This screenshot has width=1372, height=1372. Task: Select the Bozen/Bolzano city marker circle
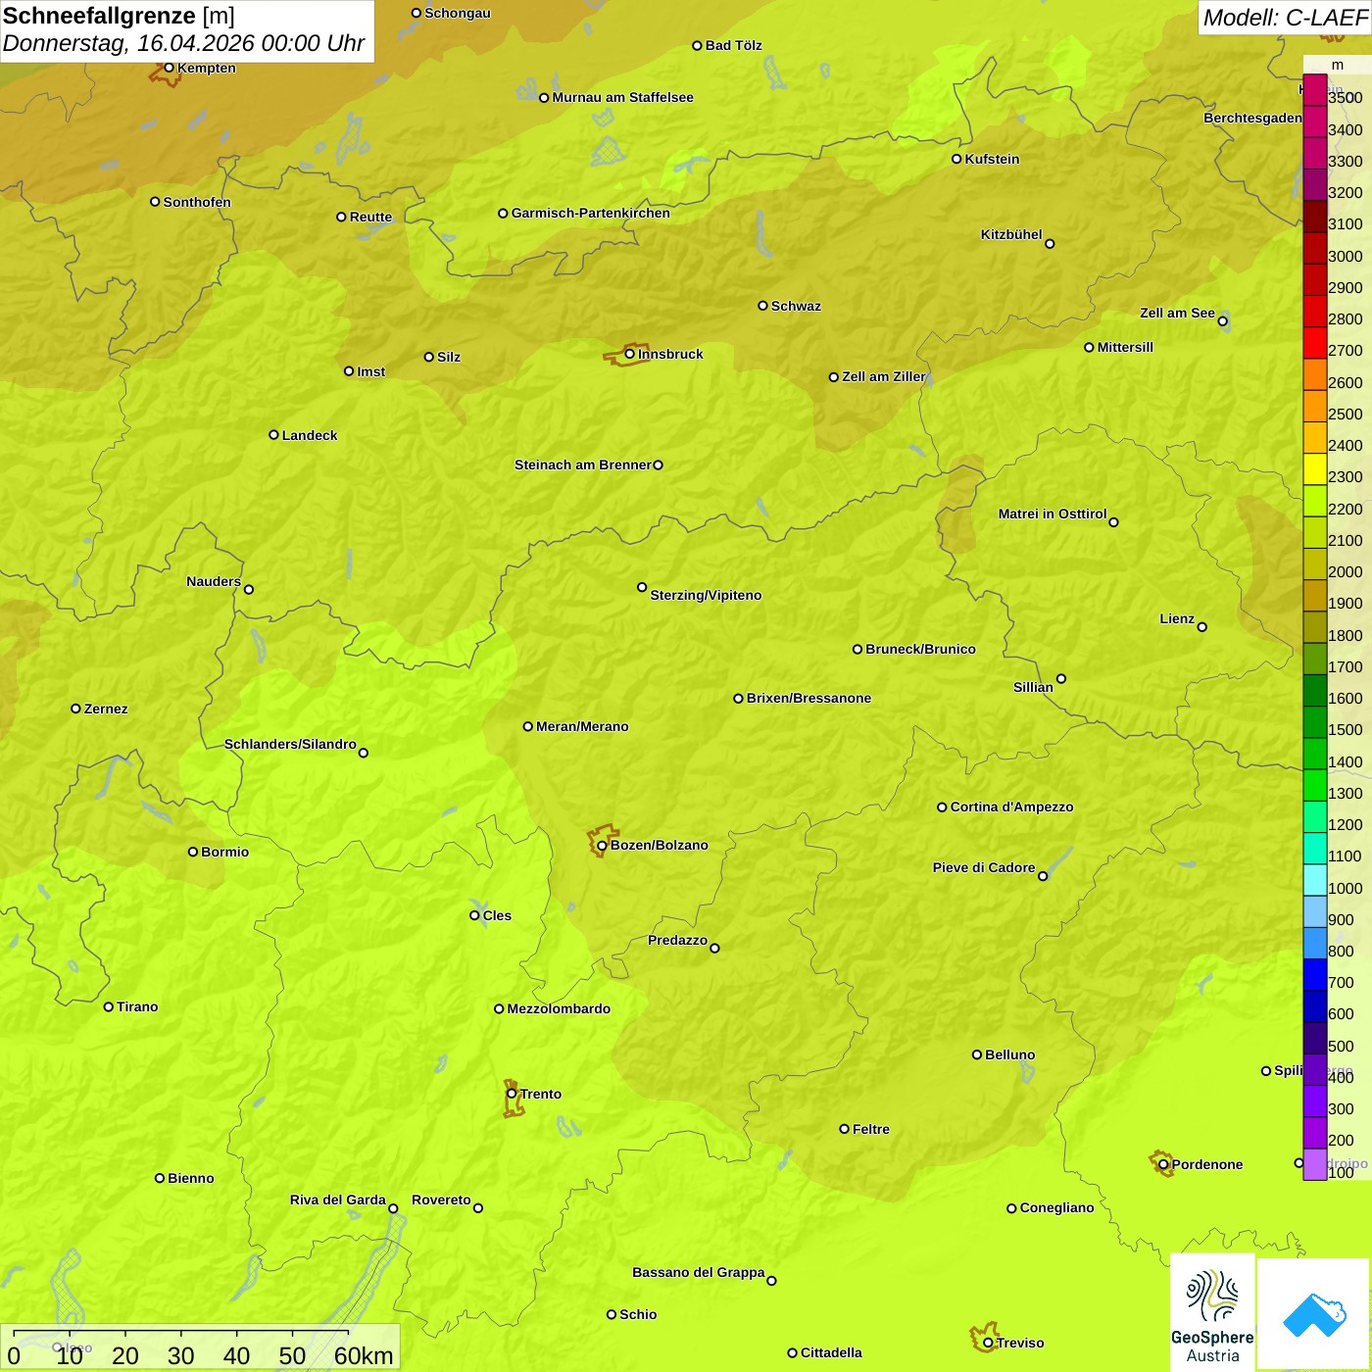point(602,846)
